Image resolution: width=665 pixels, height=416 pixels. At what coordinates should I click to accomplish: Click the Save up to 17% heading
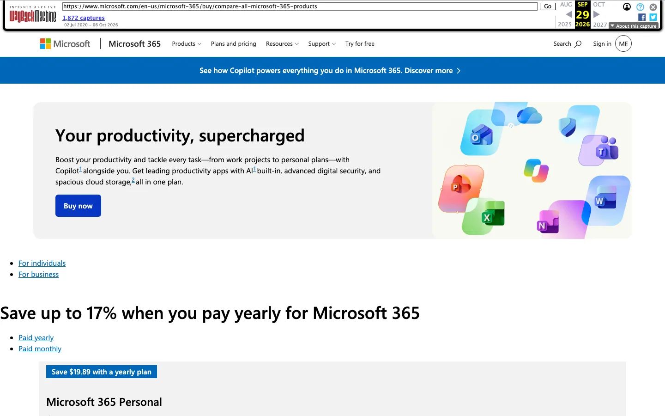(x=210, y=313)
